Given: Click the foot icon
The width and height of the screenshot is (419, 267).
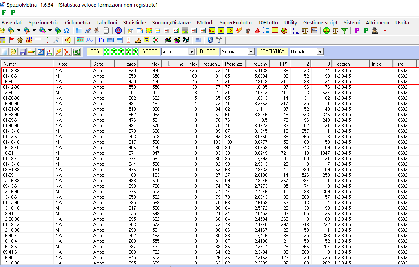Looking at the screenshot, I should click(x=138, y=40).
